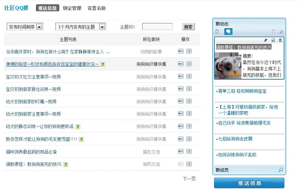Go to 下一页 of the topic list
Screen dimensions: 299x195
189,179
